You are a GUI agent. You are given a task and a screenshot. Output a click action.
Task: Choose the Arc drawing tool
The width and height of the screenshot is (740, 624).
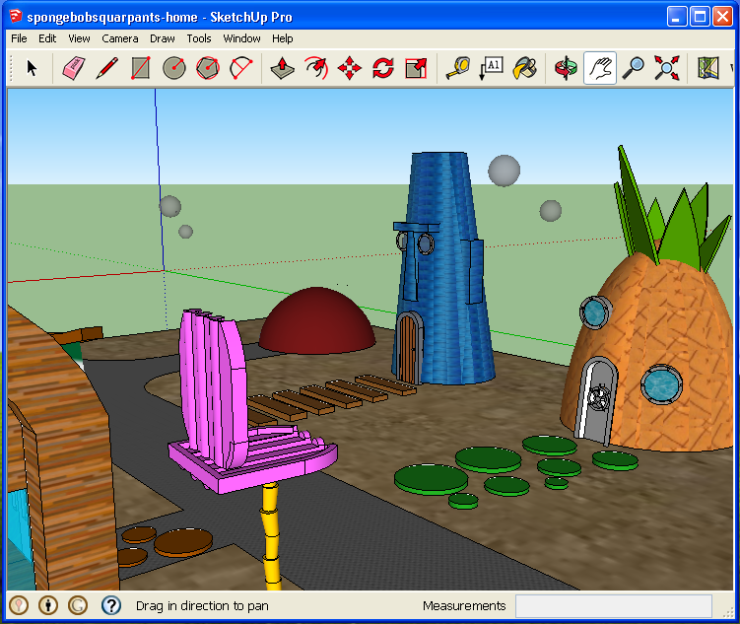pos(241,68)
